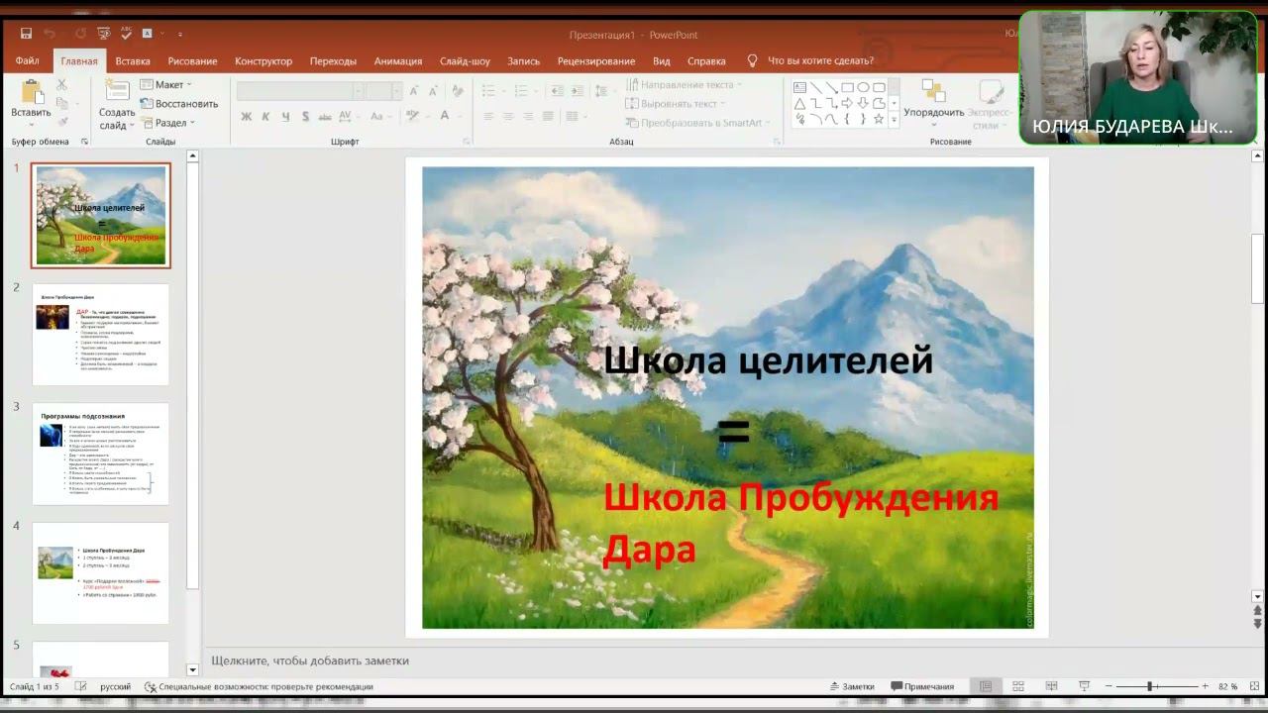Open the Файл menu
Image resolution: width=1268 pixels, height=713 pixels.
coord(27,60)
